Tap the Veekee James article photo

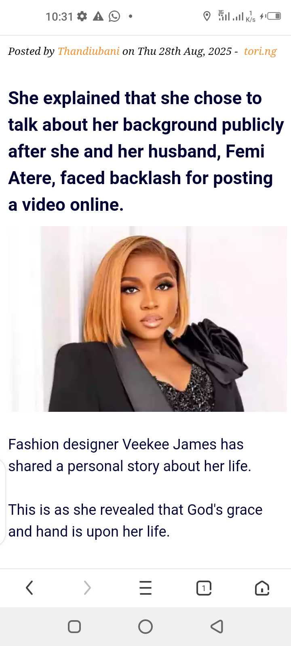[148, 319]
